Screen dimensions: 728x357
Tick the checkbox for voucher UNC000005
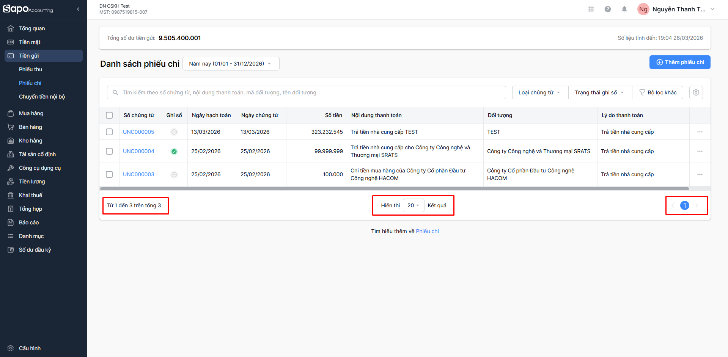[x=109, y=132]
